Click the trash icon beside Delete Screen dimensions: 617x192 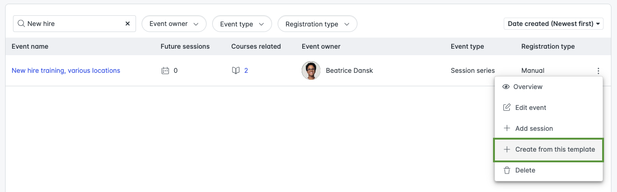click(x=507, y=170)
